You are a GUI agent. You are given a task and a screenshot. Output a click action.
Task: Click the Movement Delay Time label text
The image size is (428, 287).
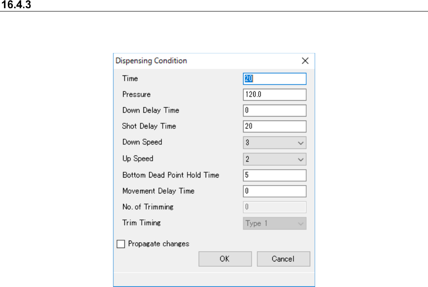[158, 191]
